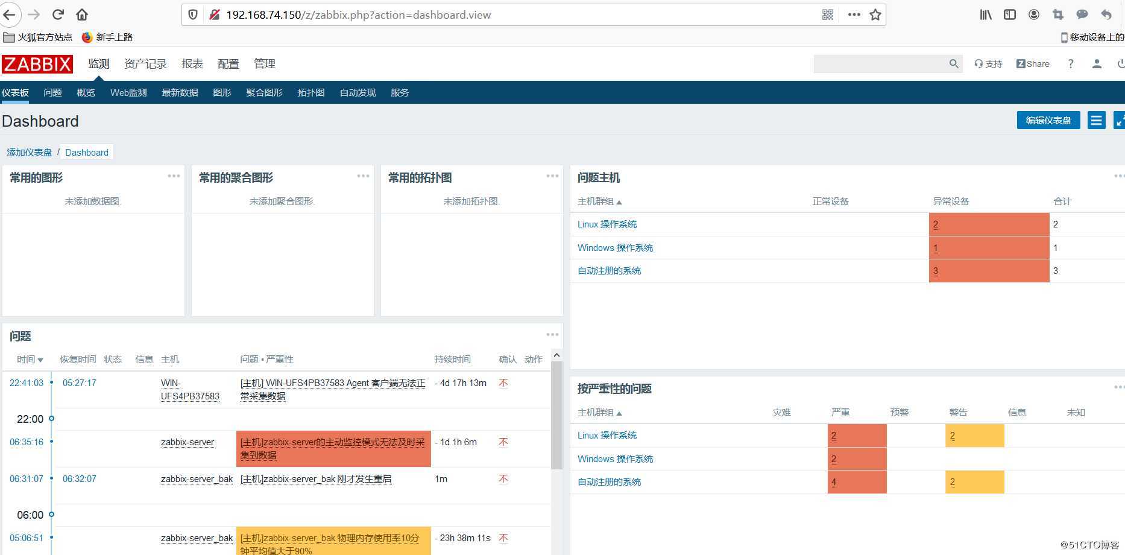Open the user profile icon
Screen dimensions: 1125x555
(x=1097, y=64)
